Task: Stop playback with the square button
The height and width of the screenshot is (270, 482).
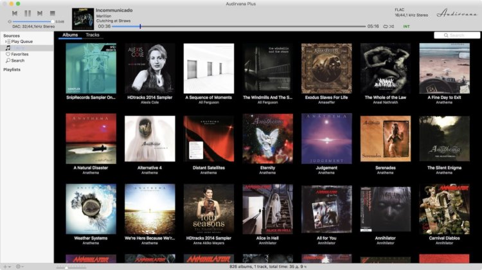Action: [52, 14]
